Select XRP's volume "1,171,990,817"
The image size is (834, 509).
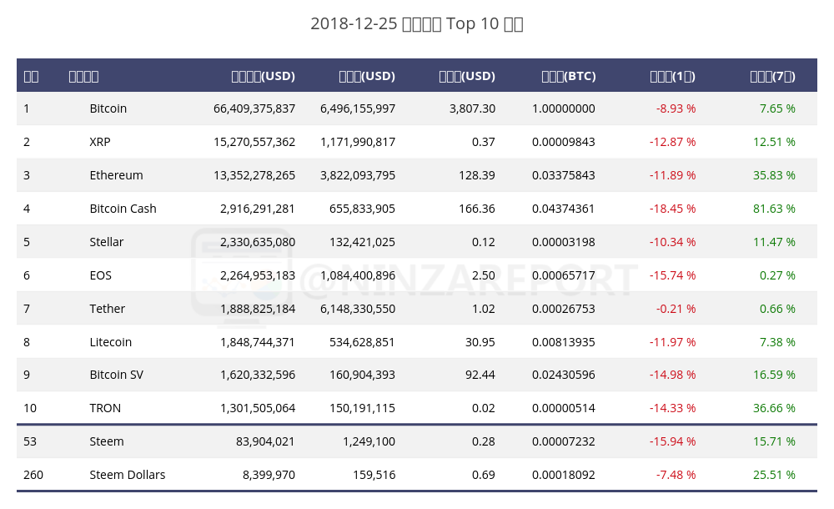[x=358, y=142]
